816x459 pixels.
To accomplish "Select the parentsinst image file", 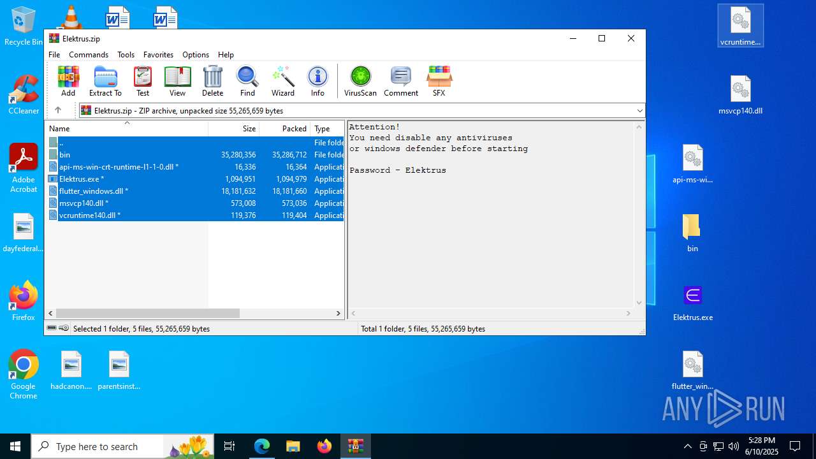I will (119, 370).
